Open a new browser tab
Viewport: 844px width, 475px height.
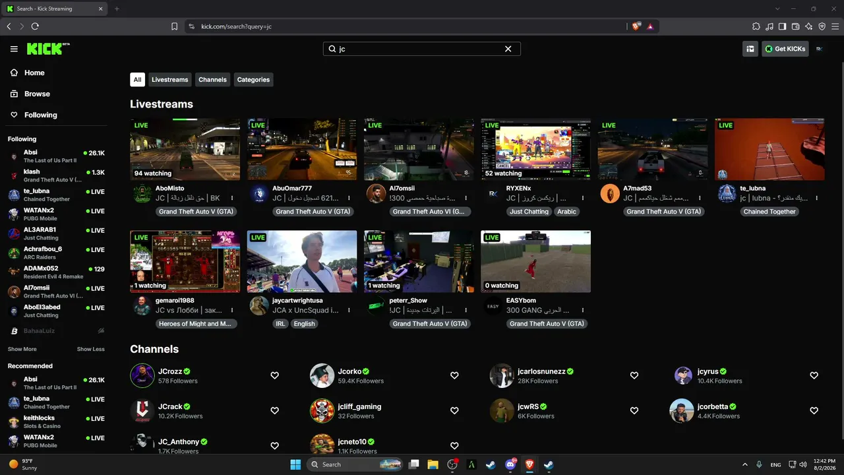[117, 9]
